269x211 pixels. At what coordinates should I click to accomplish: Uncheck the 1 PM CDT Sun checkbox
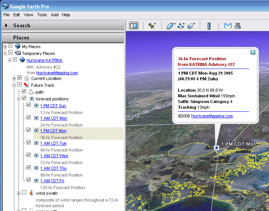(29, 105)
